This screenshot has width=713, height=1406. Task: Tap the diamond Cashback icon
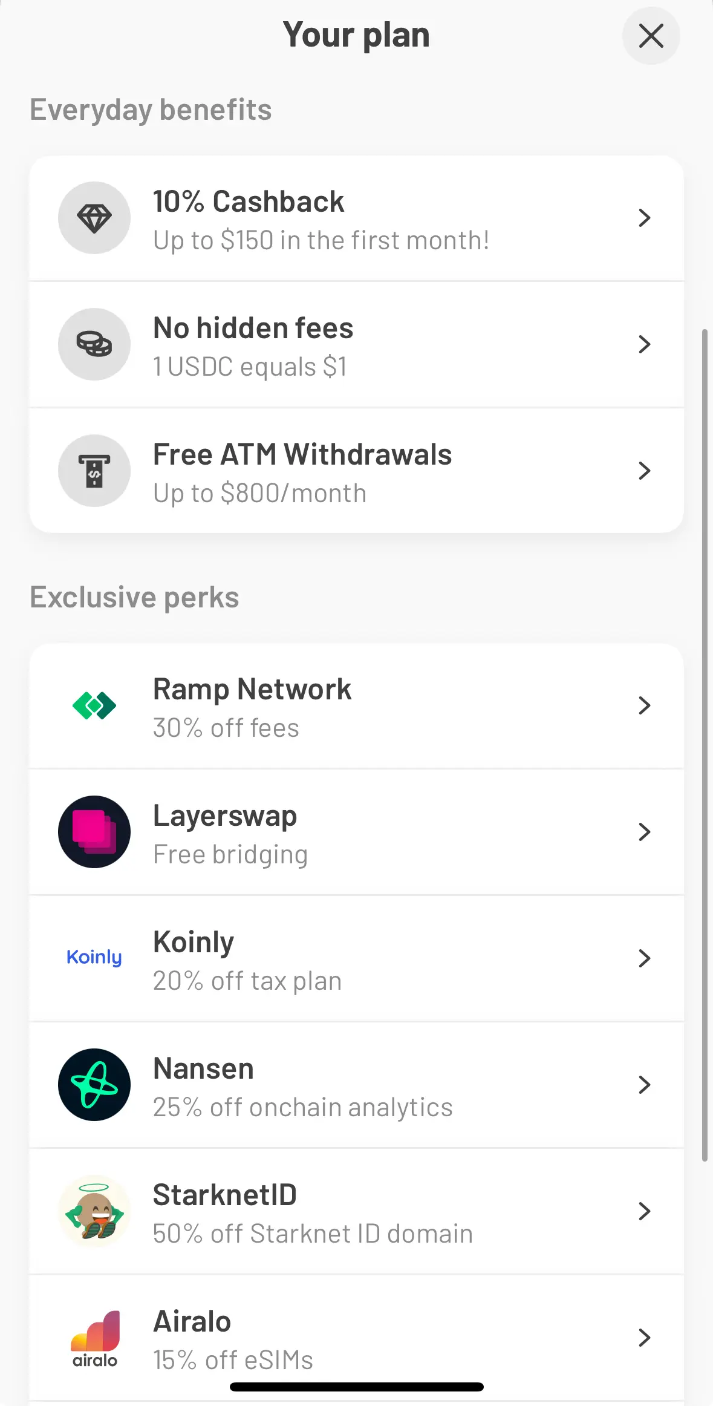coord(94,218)
